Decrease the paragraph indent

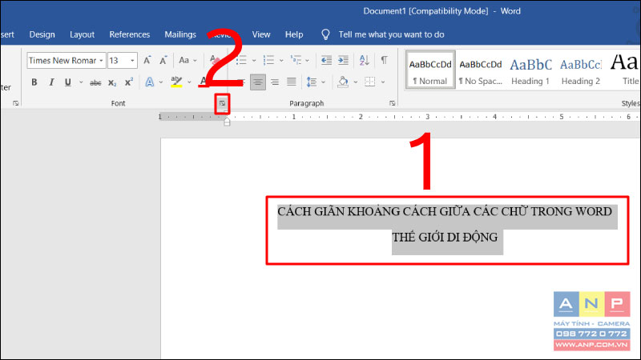[x=326, y=61]
